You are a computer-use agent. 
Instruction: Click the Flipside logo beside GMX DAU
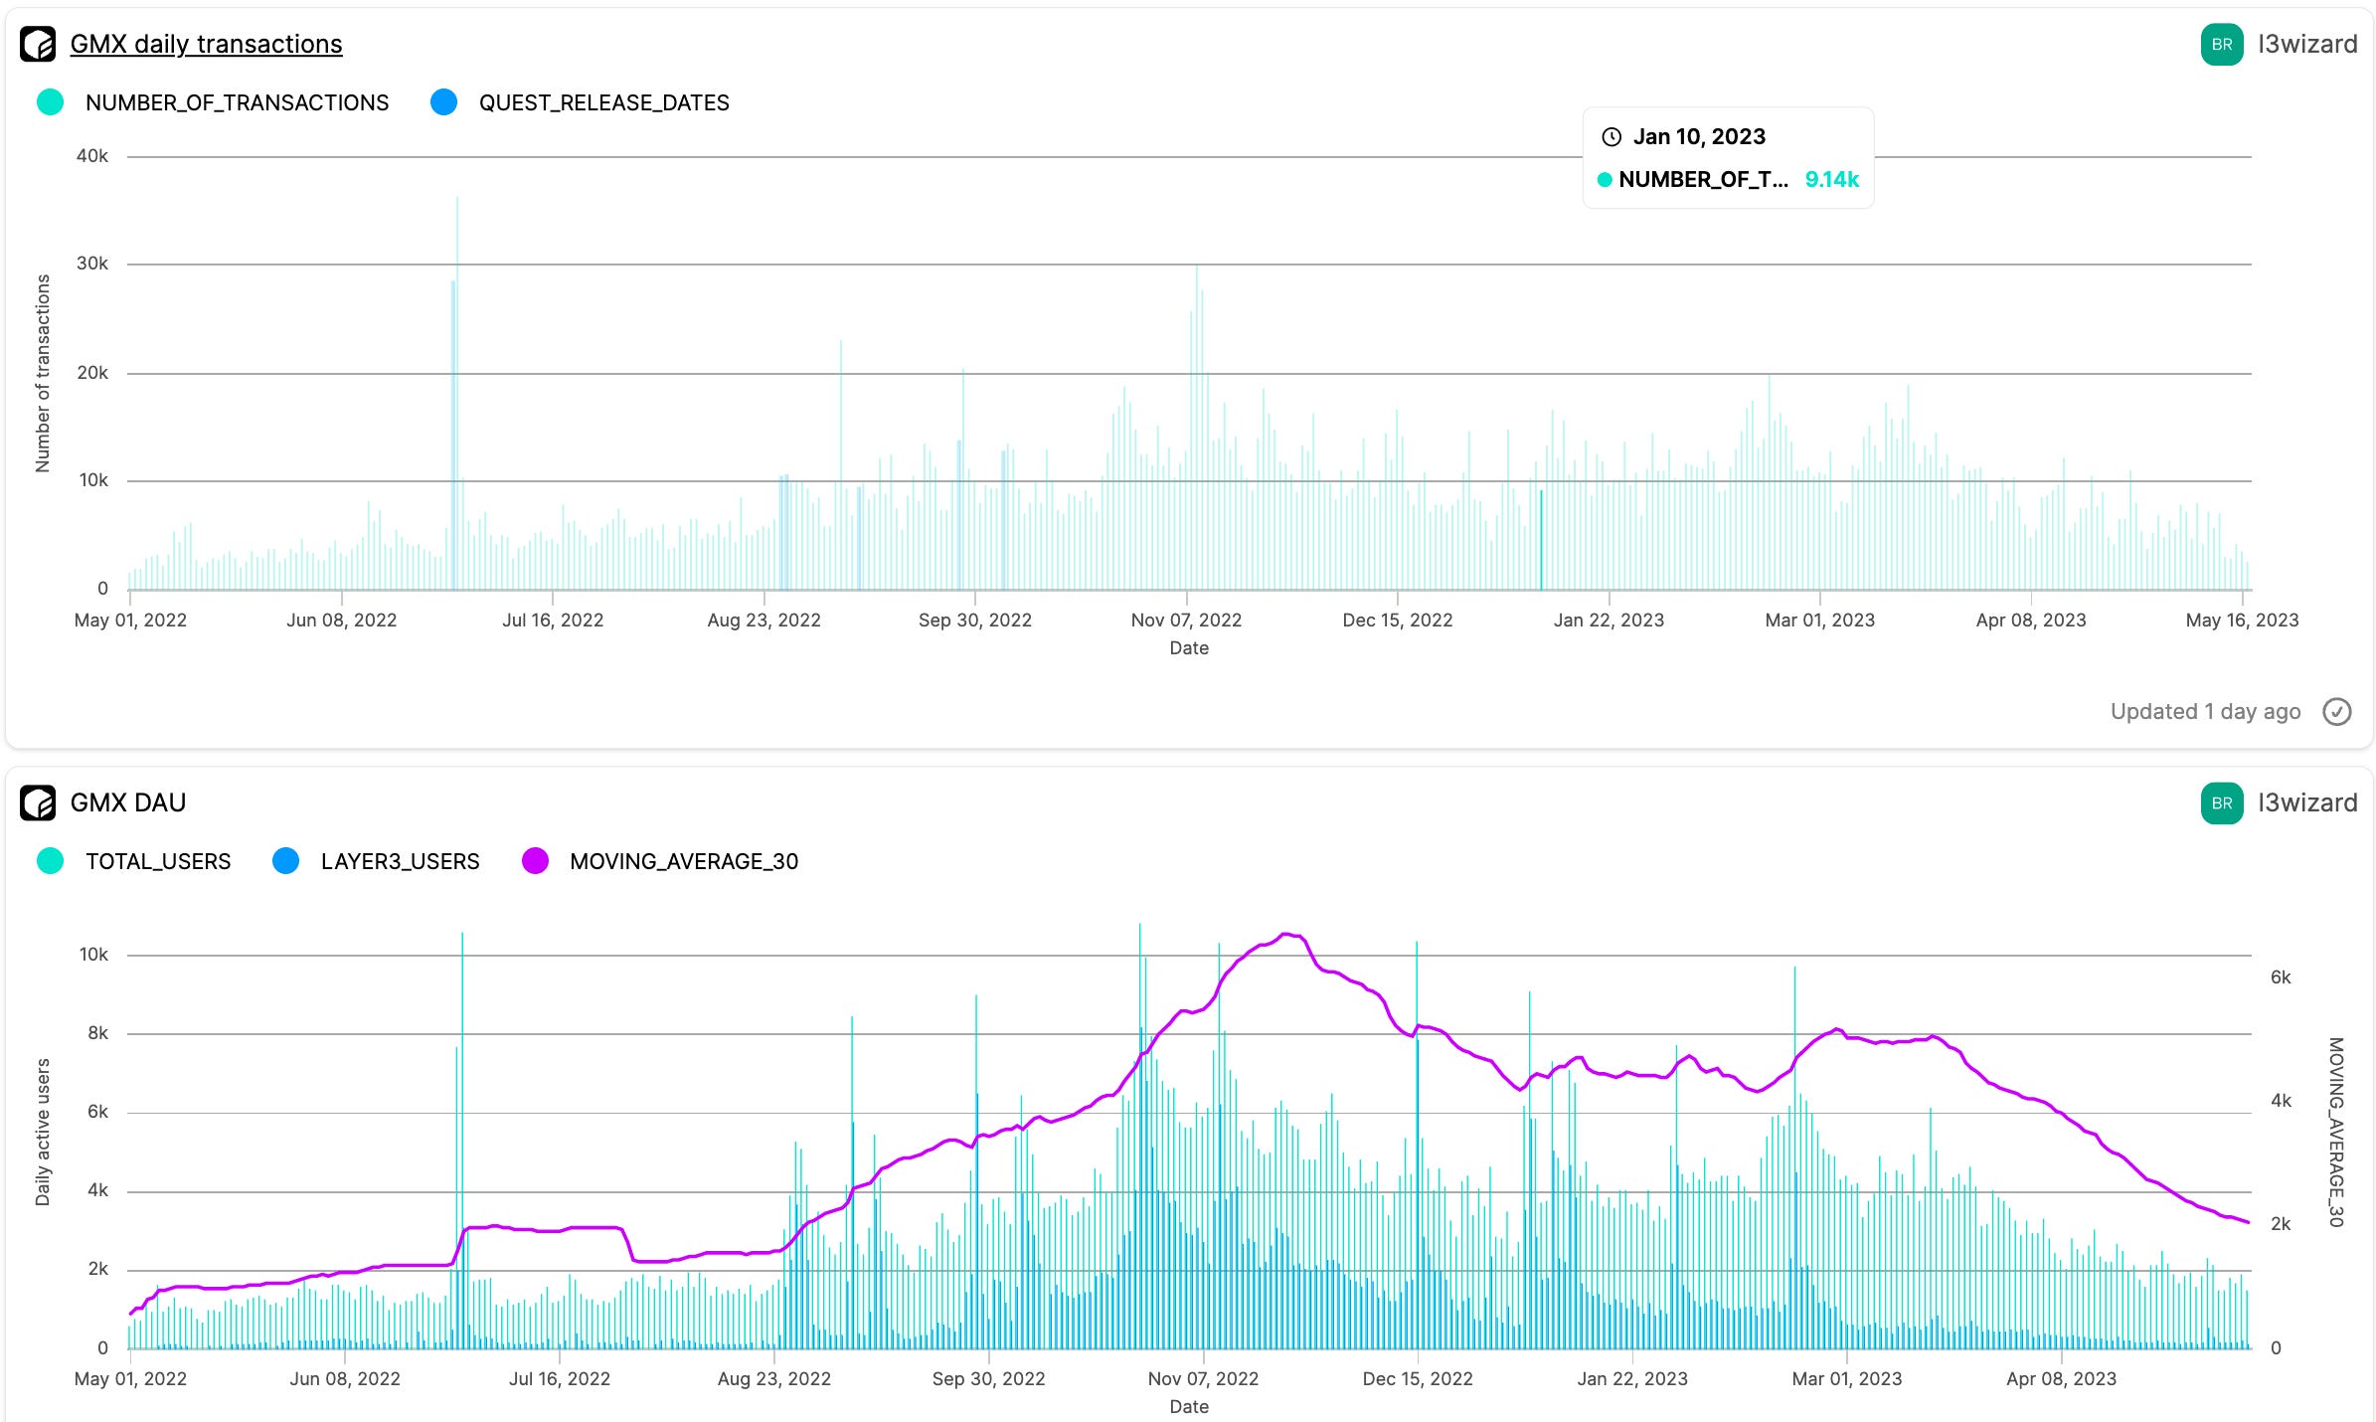tap(38, 802)
